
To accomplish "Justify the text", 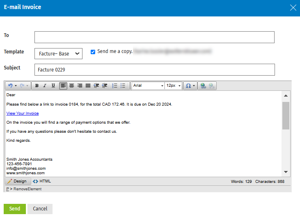I will tap(88, 85).
